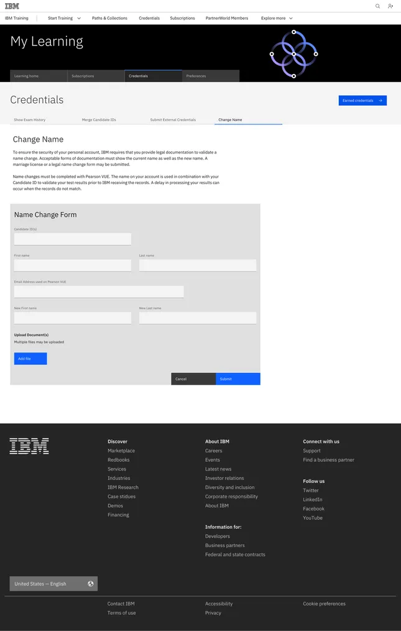Open the Support footer link
This screenshot has width=401, height=631.
(x=311, y=451)
